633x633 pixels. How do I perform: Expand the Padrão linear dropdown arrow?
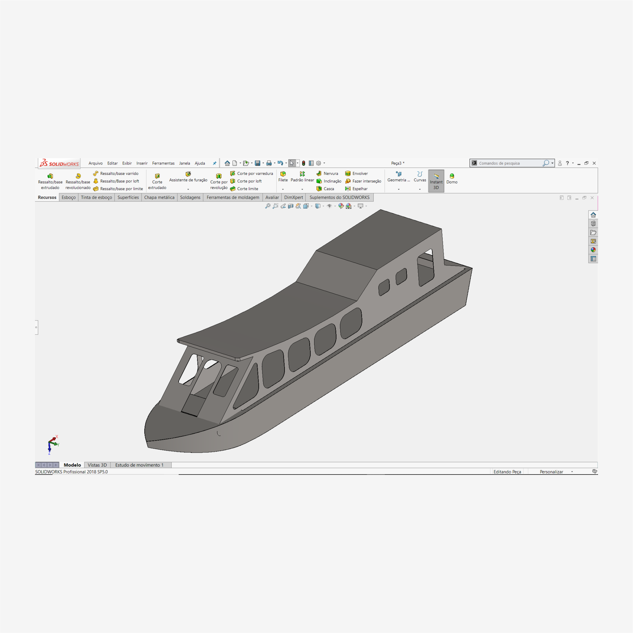click(302, 189)
